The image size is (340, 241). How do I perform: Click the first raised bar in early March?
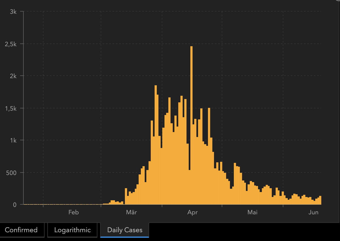(126, 196)
